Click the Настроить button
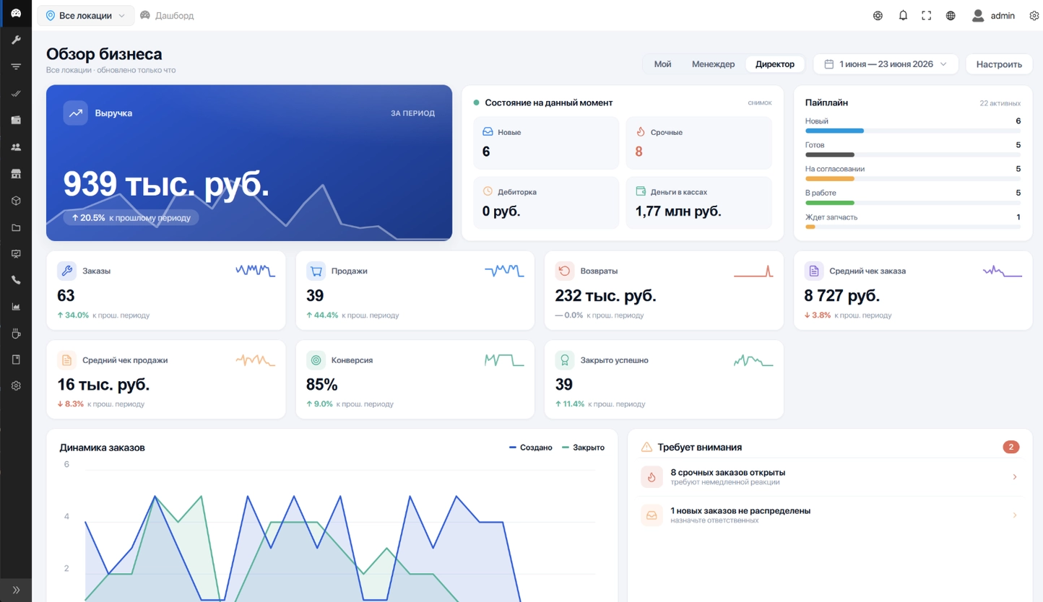The width and height of the screenshot is (1043, 602). pyautogui.click(x=999, y=64)
